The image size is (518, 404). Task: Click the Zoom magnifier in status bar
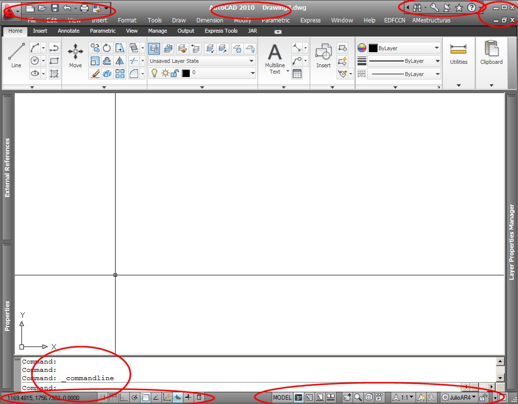tap(358, 397)
